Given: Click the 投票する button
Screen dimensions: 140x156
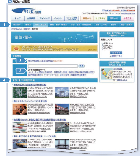Looking at the screenshot, I should [116, 52].
